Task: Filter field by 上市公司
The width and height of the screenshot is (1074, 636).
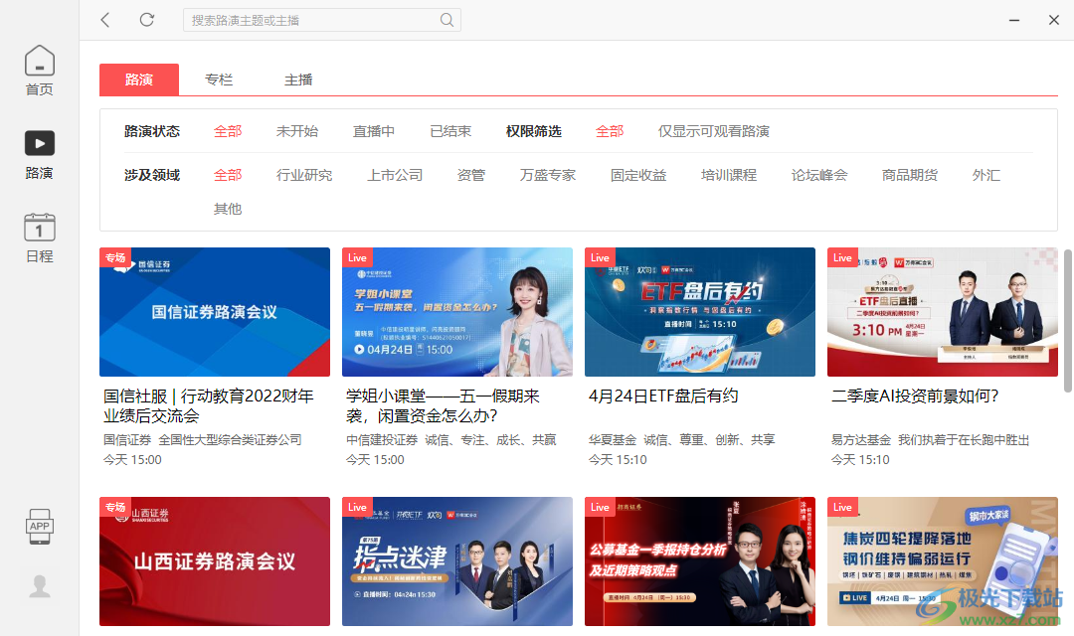Action: (395, 175)
